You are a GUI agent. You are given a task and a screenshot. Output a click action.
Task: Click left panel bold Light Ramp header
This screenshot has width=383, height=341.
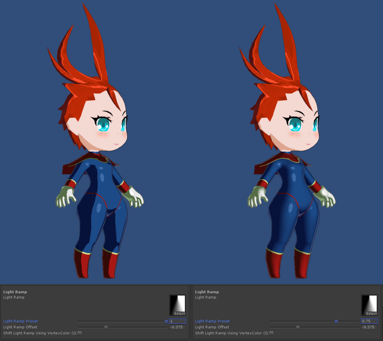15,292
